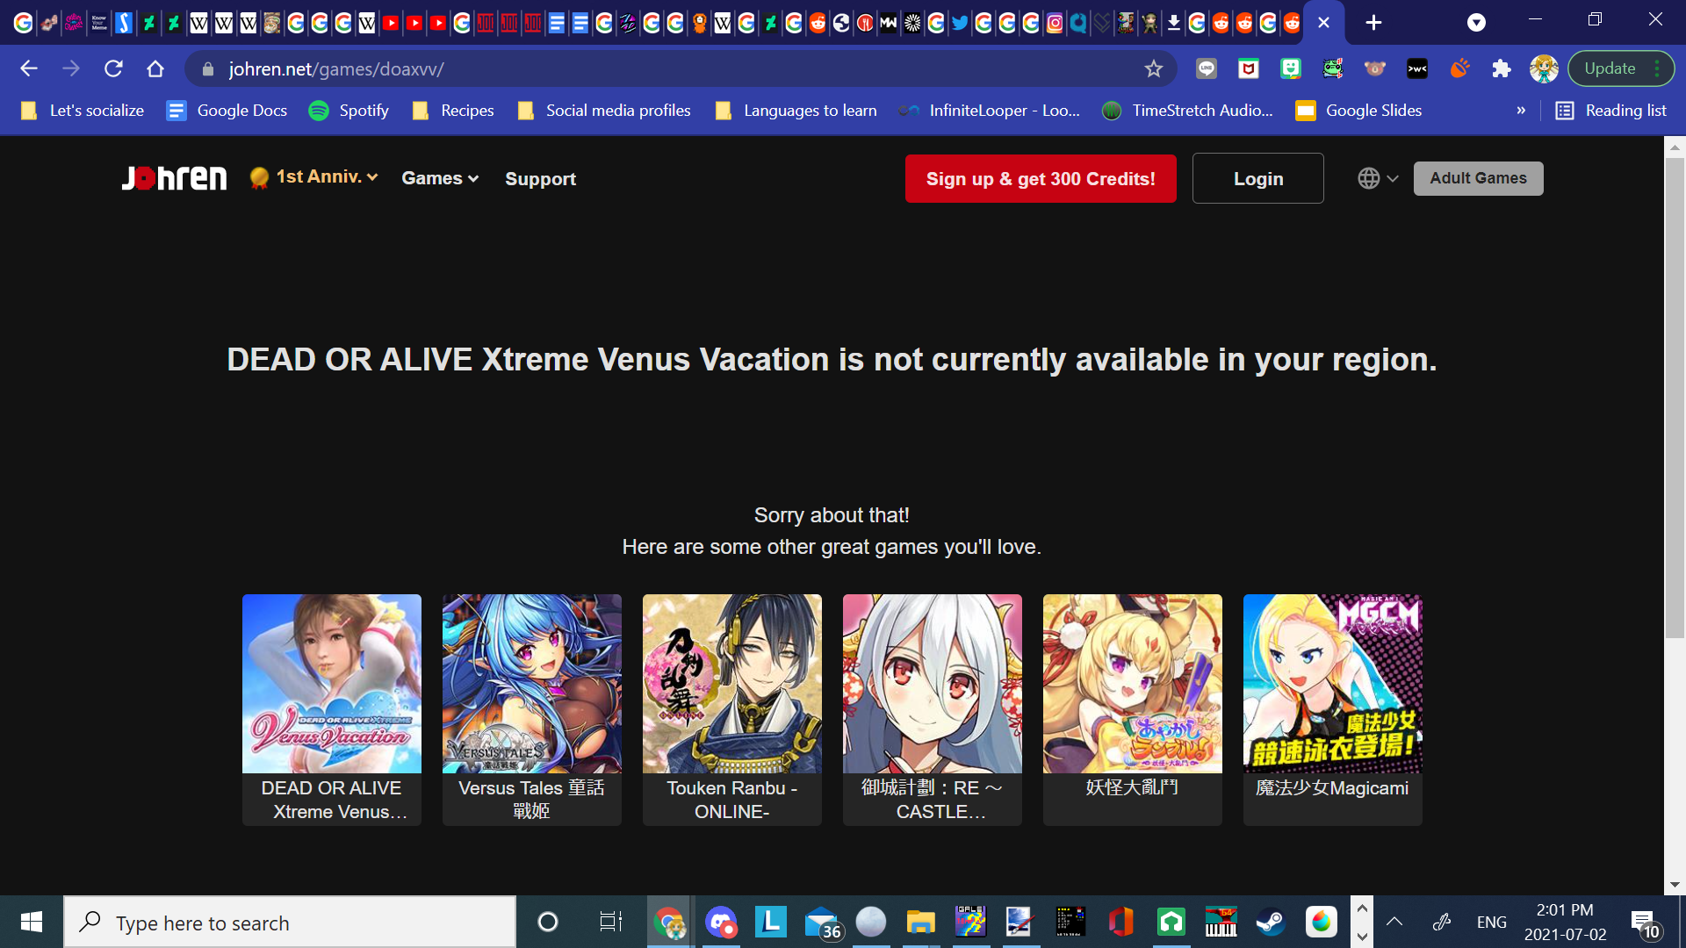Click the Windows search input box

pyautogui.click(x=290, y=923)
